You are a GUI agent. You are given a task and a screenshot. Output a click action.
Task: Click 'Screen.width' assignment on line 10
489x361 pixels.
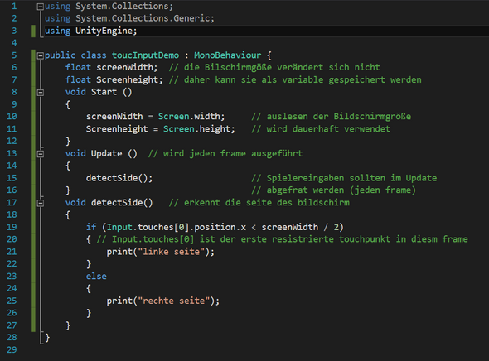(191, 117)
